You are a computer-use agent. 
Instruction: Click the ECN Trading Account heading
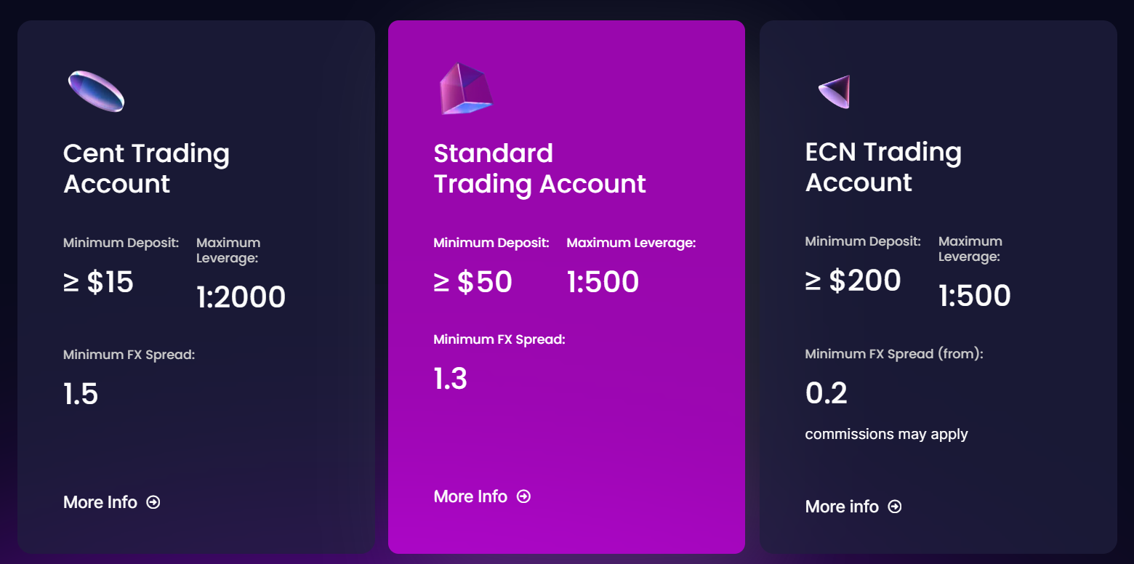(883, 167)
